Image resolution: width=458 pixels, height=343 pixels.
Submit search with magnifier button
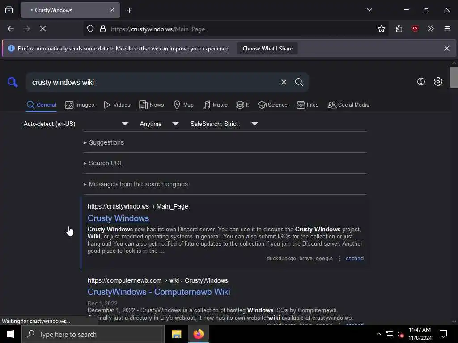tap(299, 82)
